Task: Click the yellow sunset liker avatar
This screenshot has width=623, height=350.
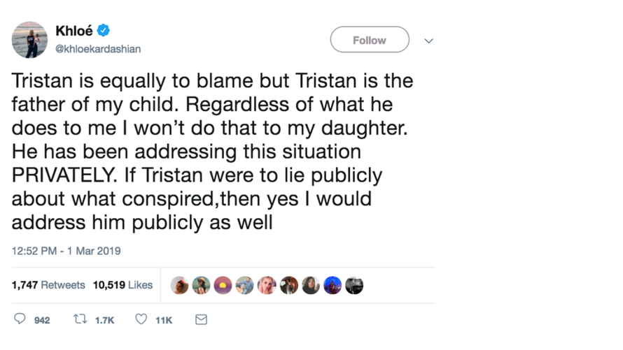Action: (223, 285)
